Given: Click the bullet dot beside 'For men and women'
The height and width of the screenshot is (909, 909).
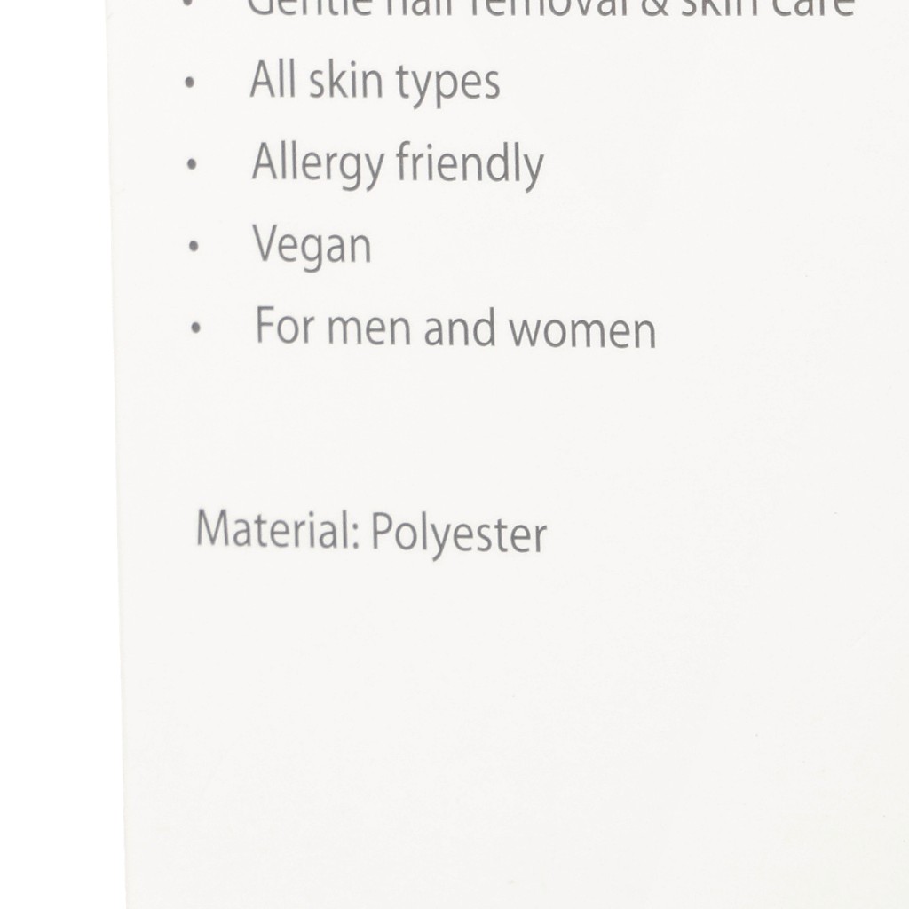Looking at the screenshot, I should click(195, 328).
